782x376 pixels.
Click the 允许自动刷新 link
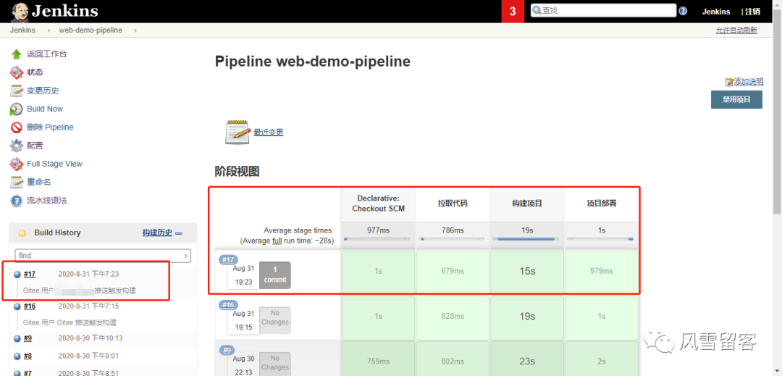point(736,30)
